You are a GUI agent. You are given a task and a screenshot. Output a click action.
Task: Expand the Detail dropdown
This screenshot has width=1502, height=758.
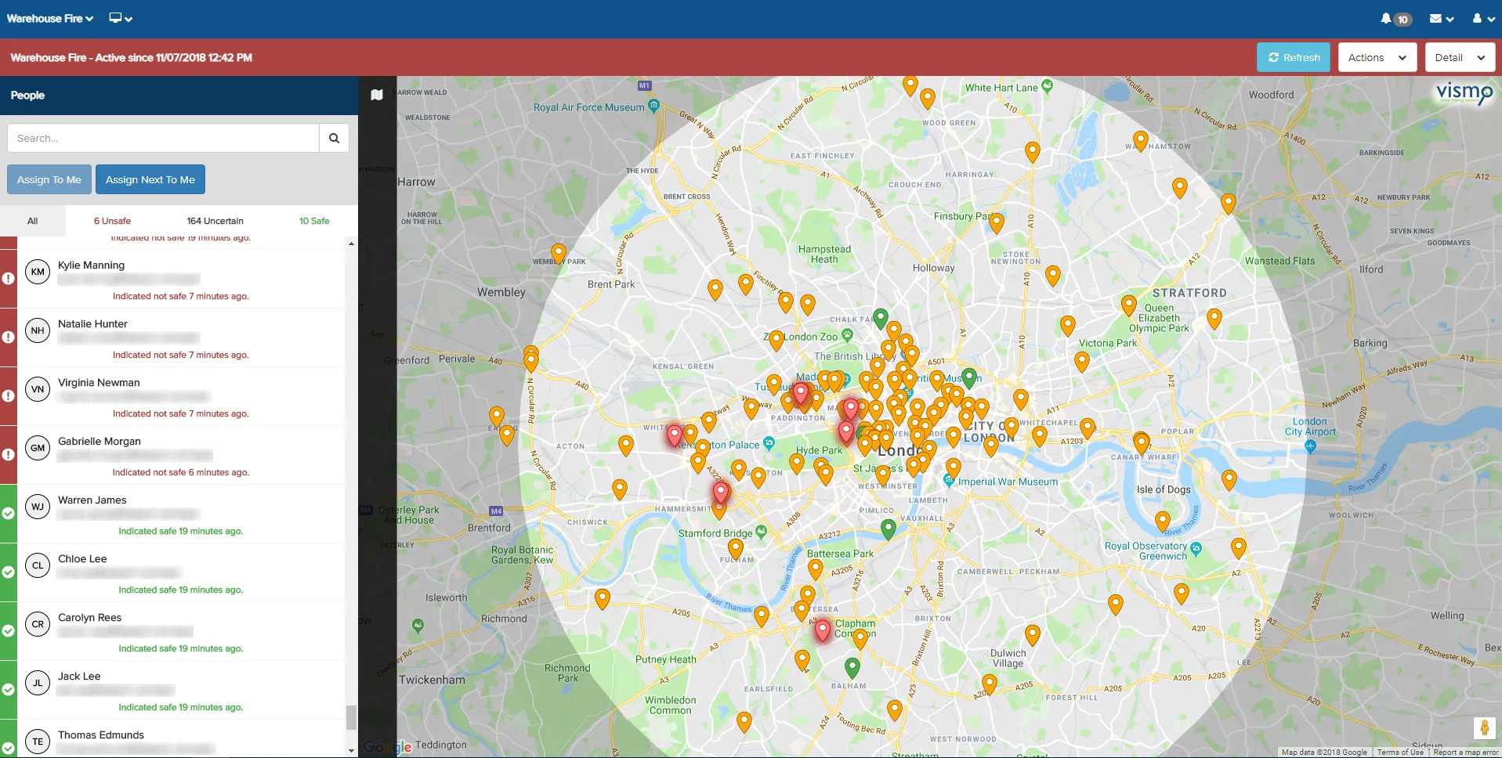1459,57
